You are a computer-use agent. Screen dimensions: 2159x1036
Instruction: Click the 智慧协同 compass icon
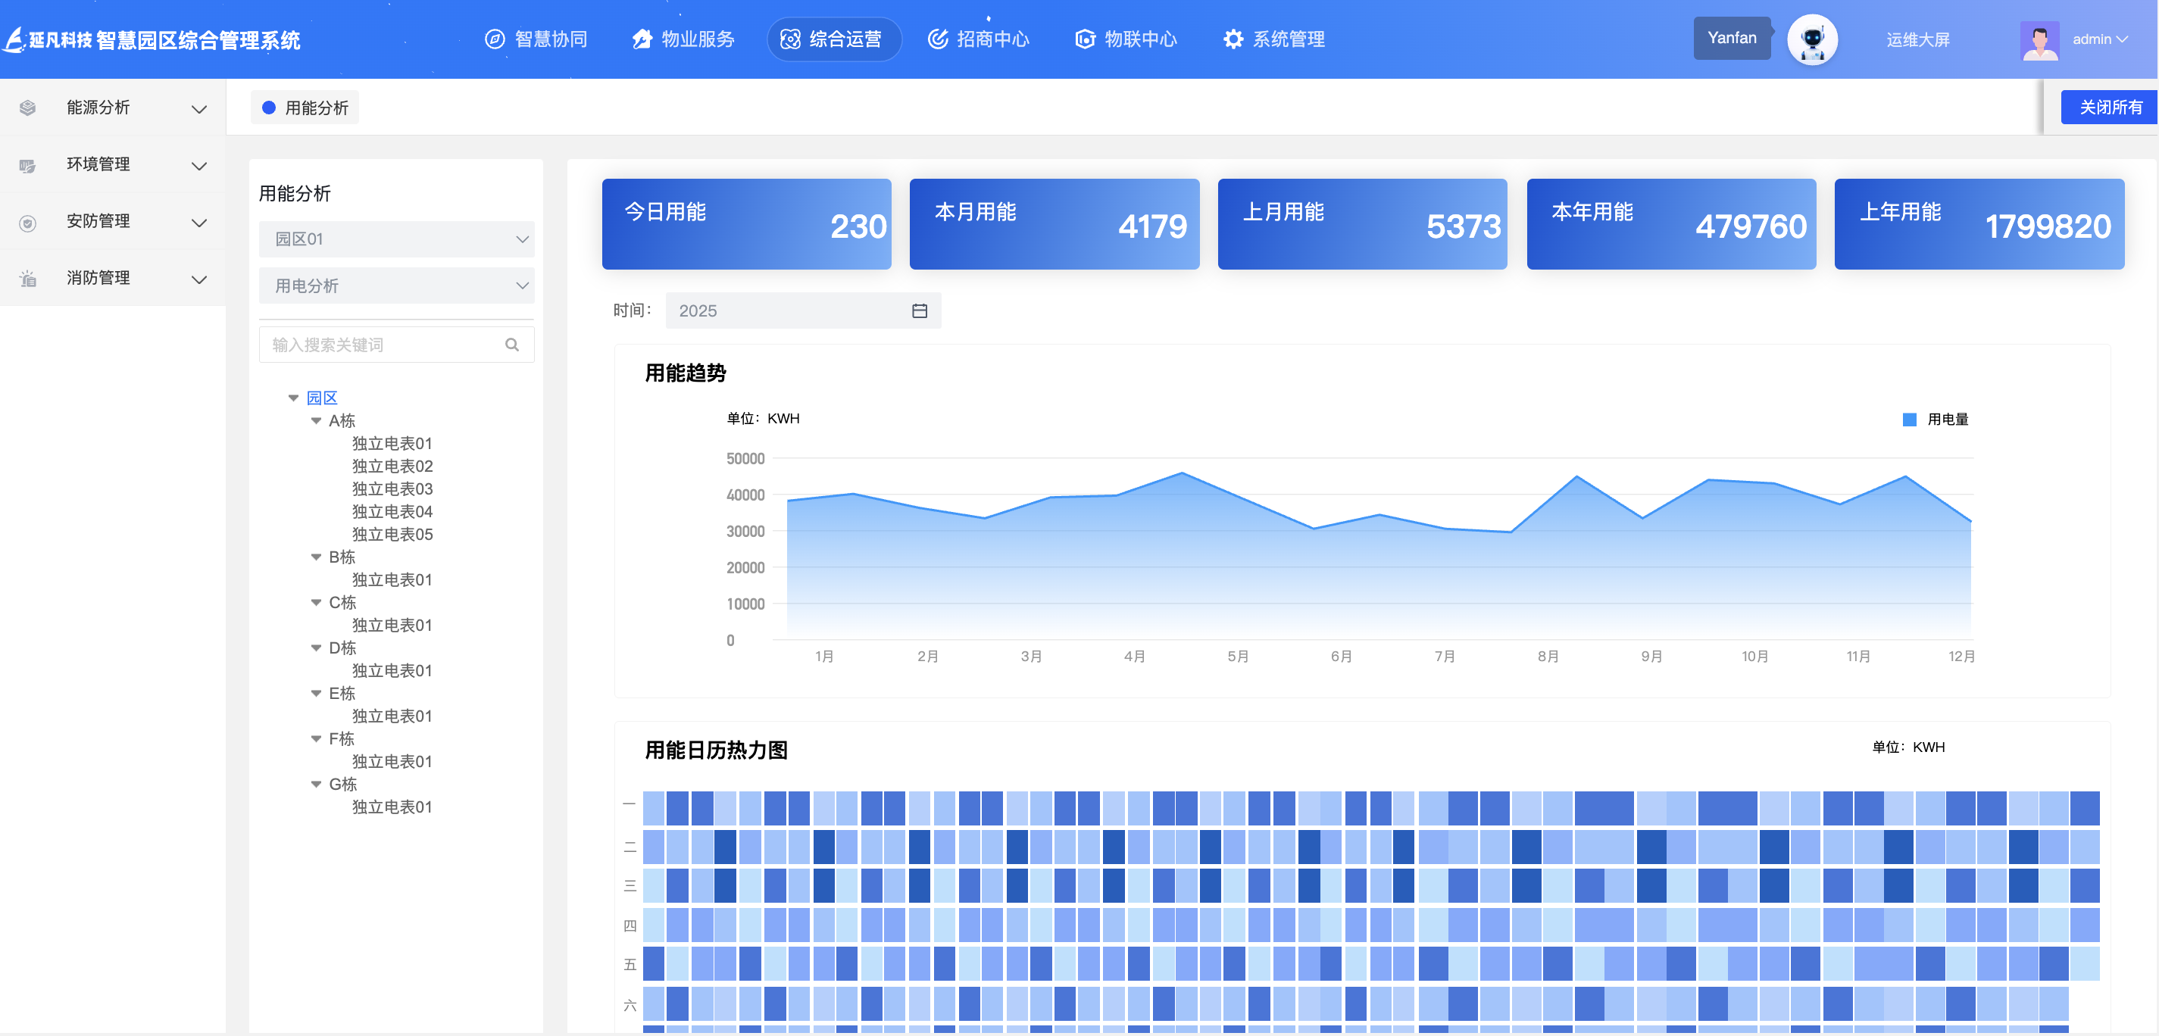point(495,39)
